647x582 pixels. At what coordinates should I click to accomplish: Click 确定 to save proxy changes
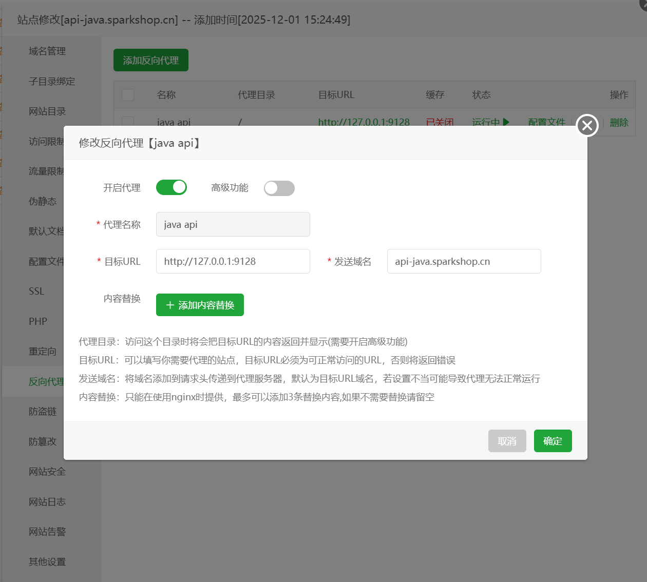pos(553,440)
